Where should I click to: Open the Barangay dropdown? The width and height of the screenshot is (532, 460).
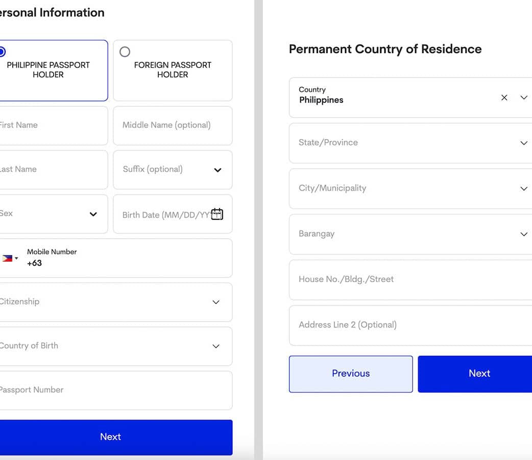point(524,234)
